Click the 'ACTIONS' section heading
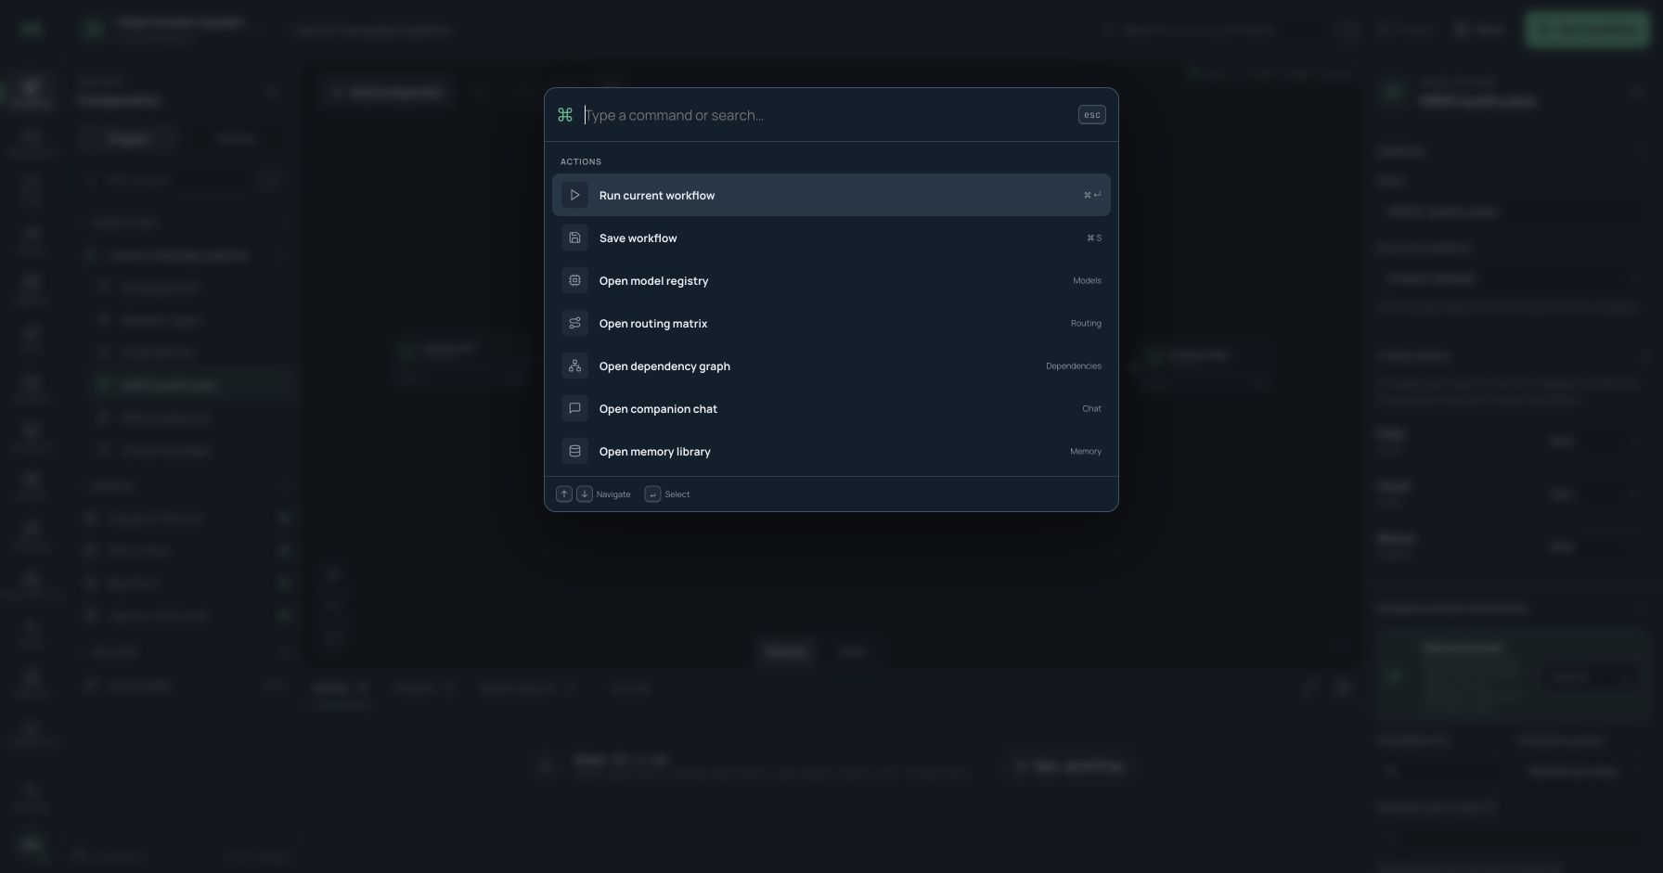The image size is (1663, 873). (581, 161)
